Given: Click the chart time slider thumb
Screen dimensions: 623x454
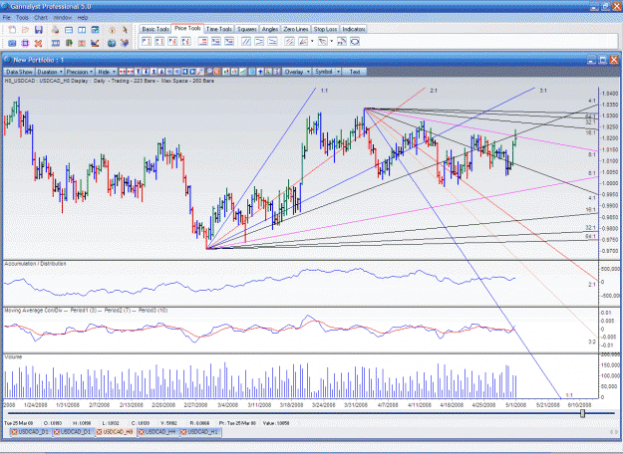Looking at the screenshot, I should click(582, 413).
